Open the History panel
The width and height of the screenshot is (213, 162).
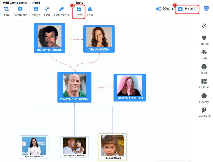pyautogui.click(x=204, y=98)
